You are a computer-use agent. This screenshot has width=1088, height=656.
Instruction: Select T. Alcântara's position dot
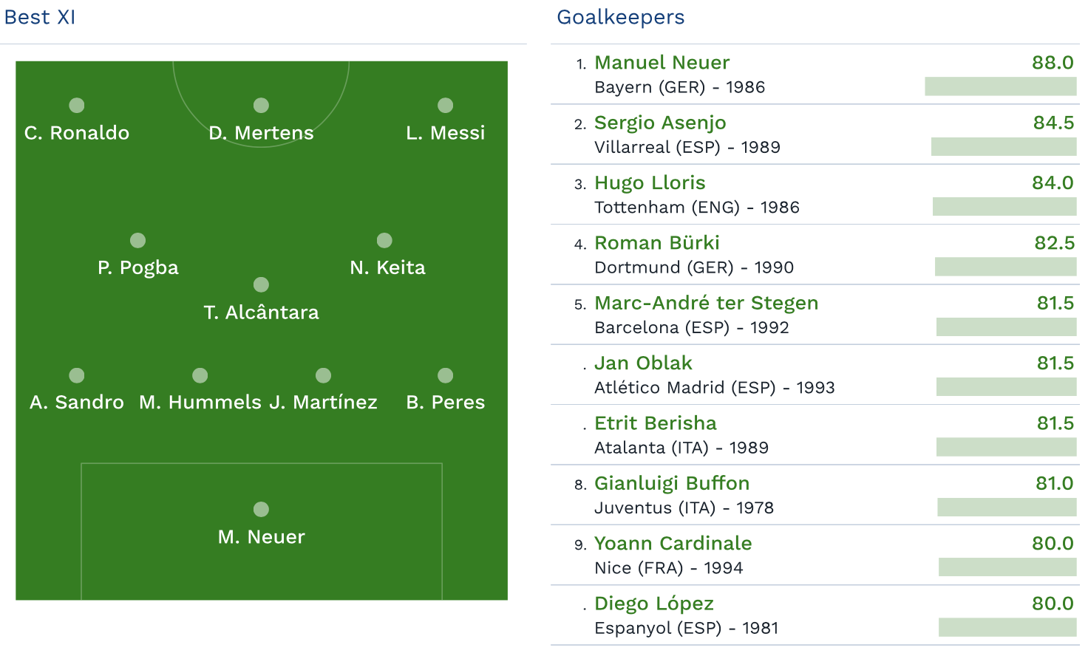point(261,284)
